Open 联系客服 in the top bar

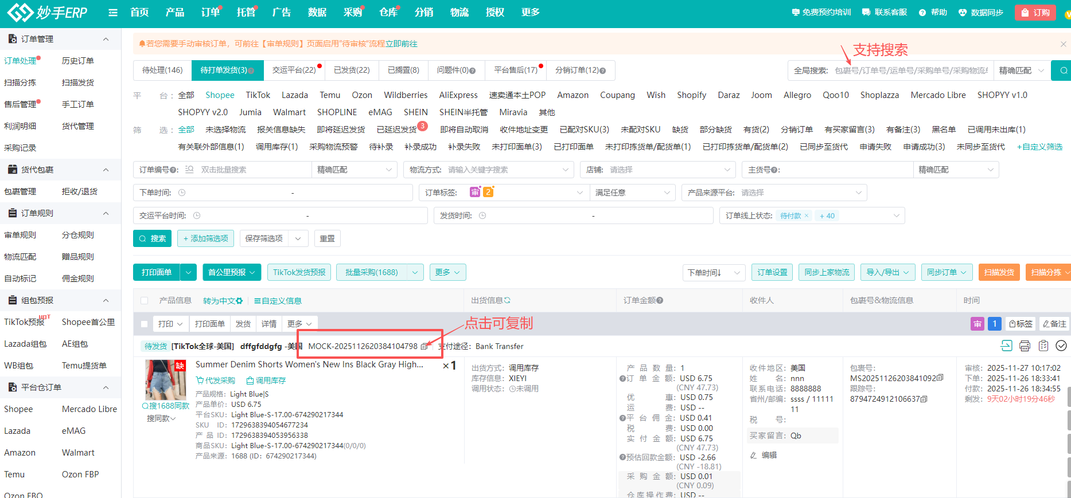[x=884, y=12]
